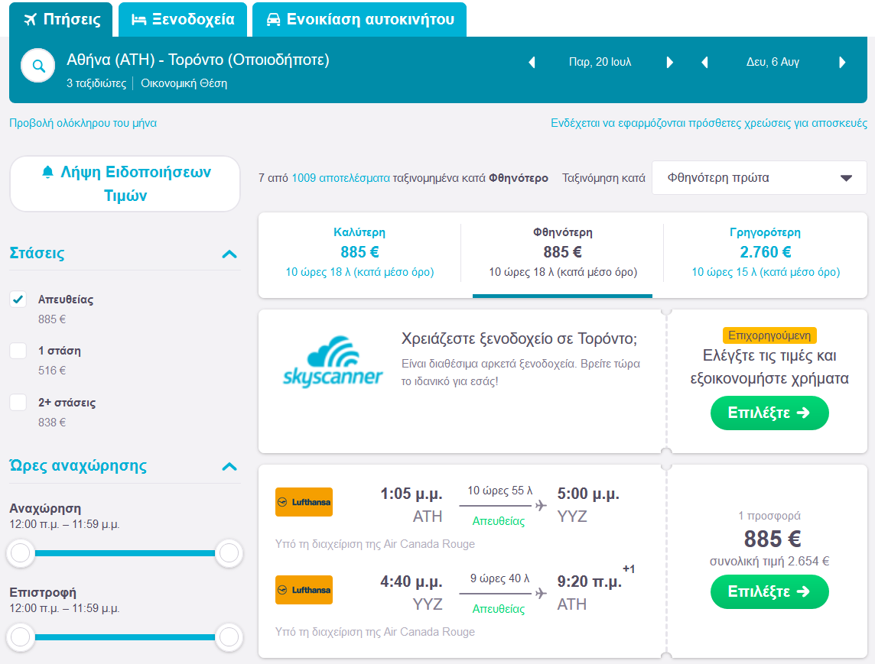Switch to the Γρηγορότερη results tab

[x=765, y=252]
